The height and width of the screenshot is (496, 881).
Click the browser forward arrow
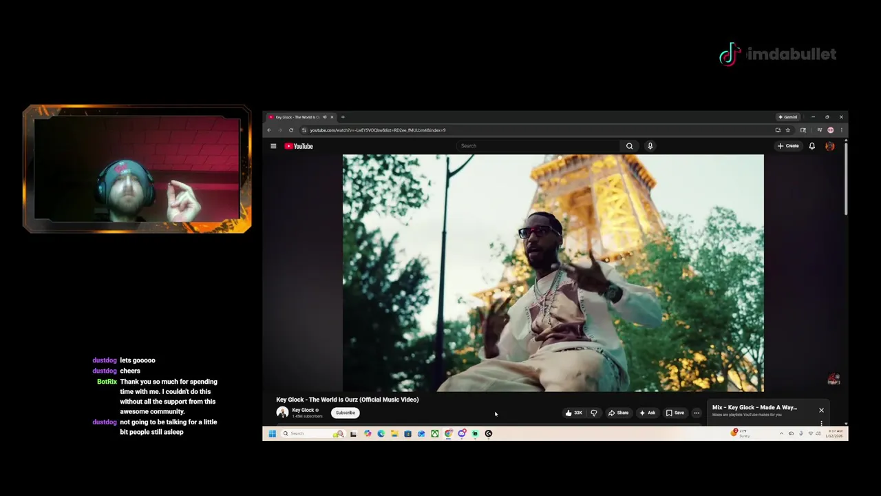click(x=279, y=130)
